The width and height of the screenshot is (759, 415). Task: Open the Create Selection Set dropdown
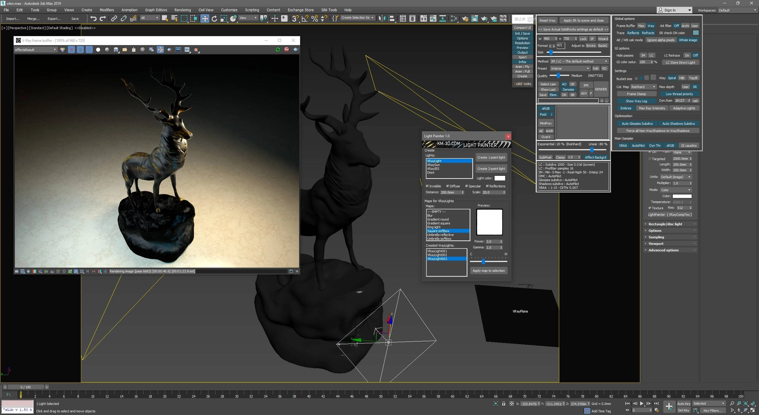click(357, 17)
